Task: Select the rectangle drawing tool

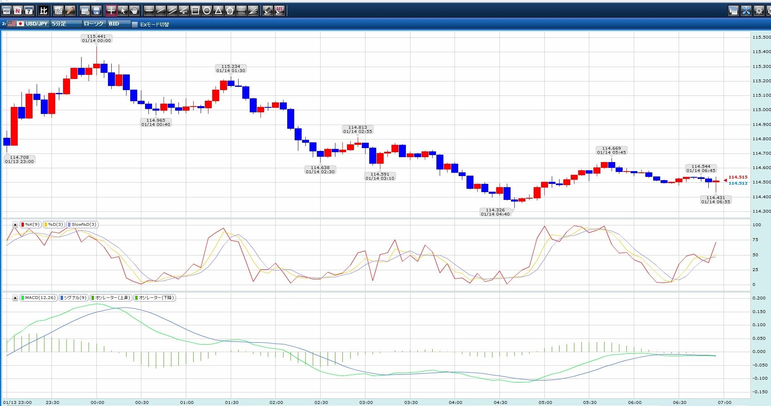Action: (195, 11)
